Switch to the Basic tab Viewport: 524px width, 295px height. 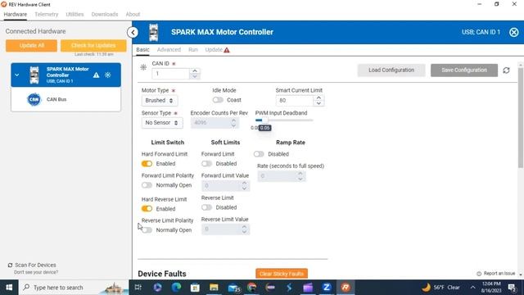tap(142, 49)
